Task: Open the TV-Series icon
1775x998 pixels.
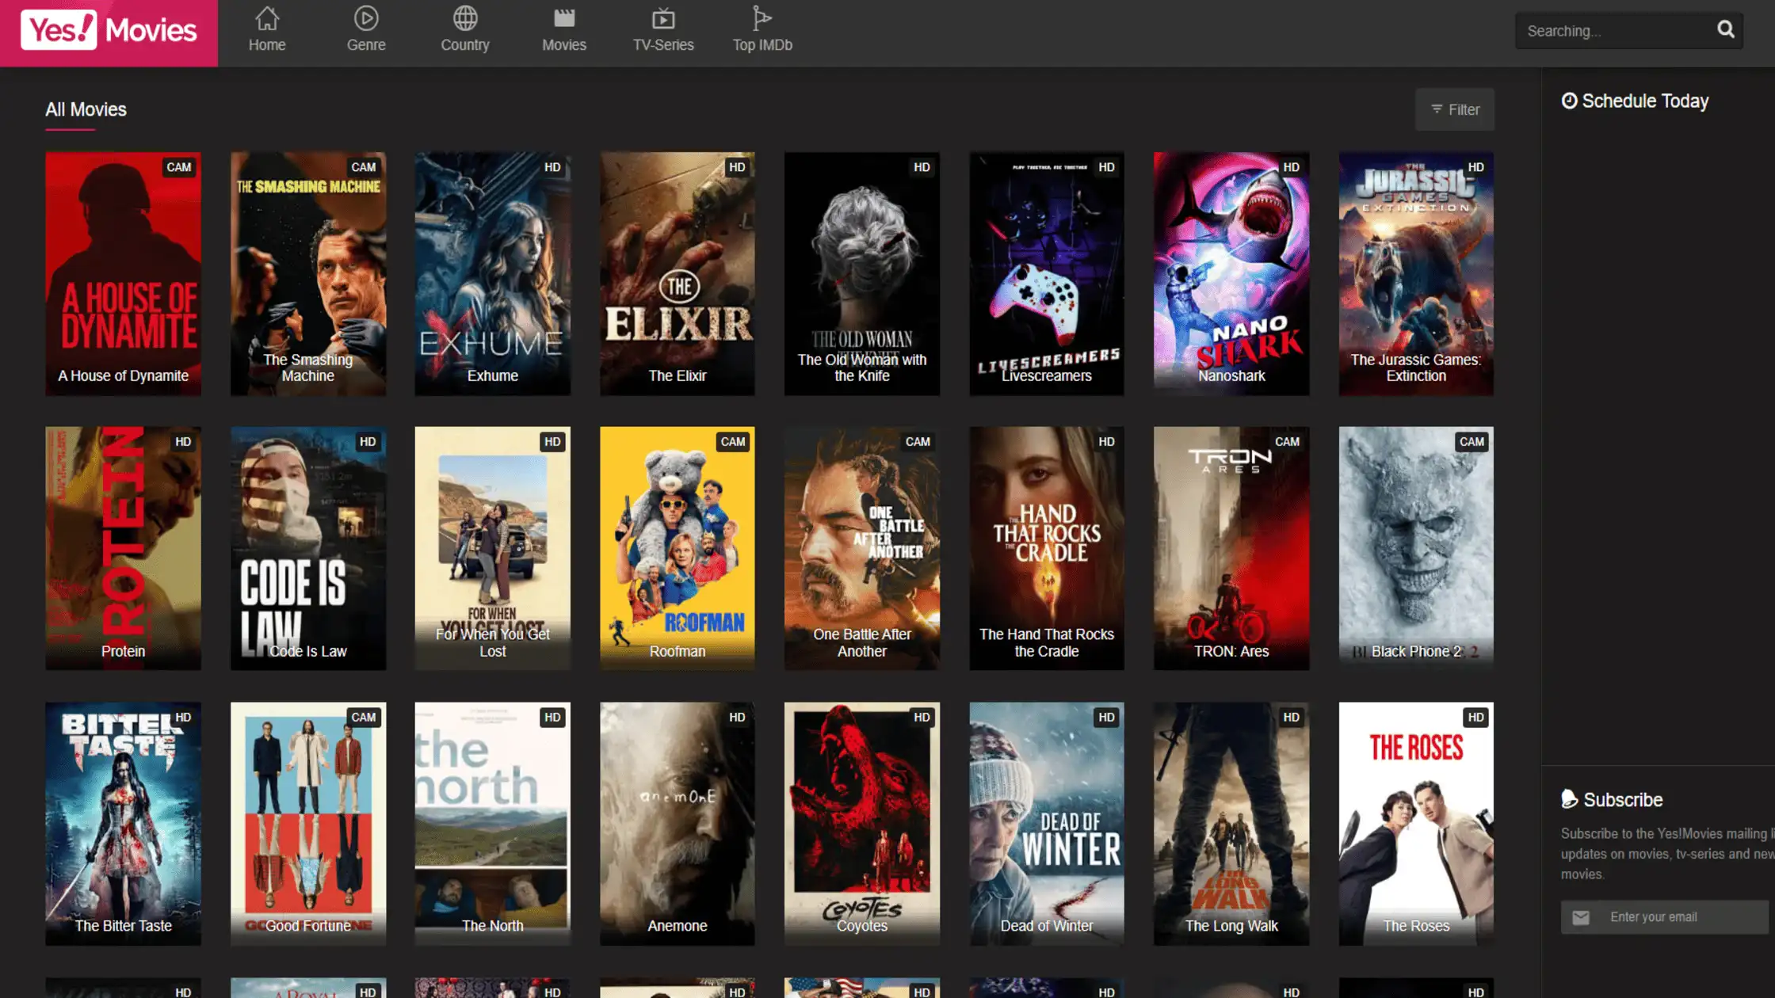Action: [663, 18]
